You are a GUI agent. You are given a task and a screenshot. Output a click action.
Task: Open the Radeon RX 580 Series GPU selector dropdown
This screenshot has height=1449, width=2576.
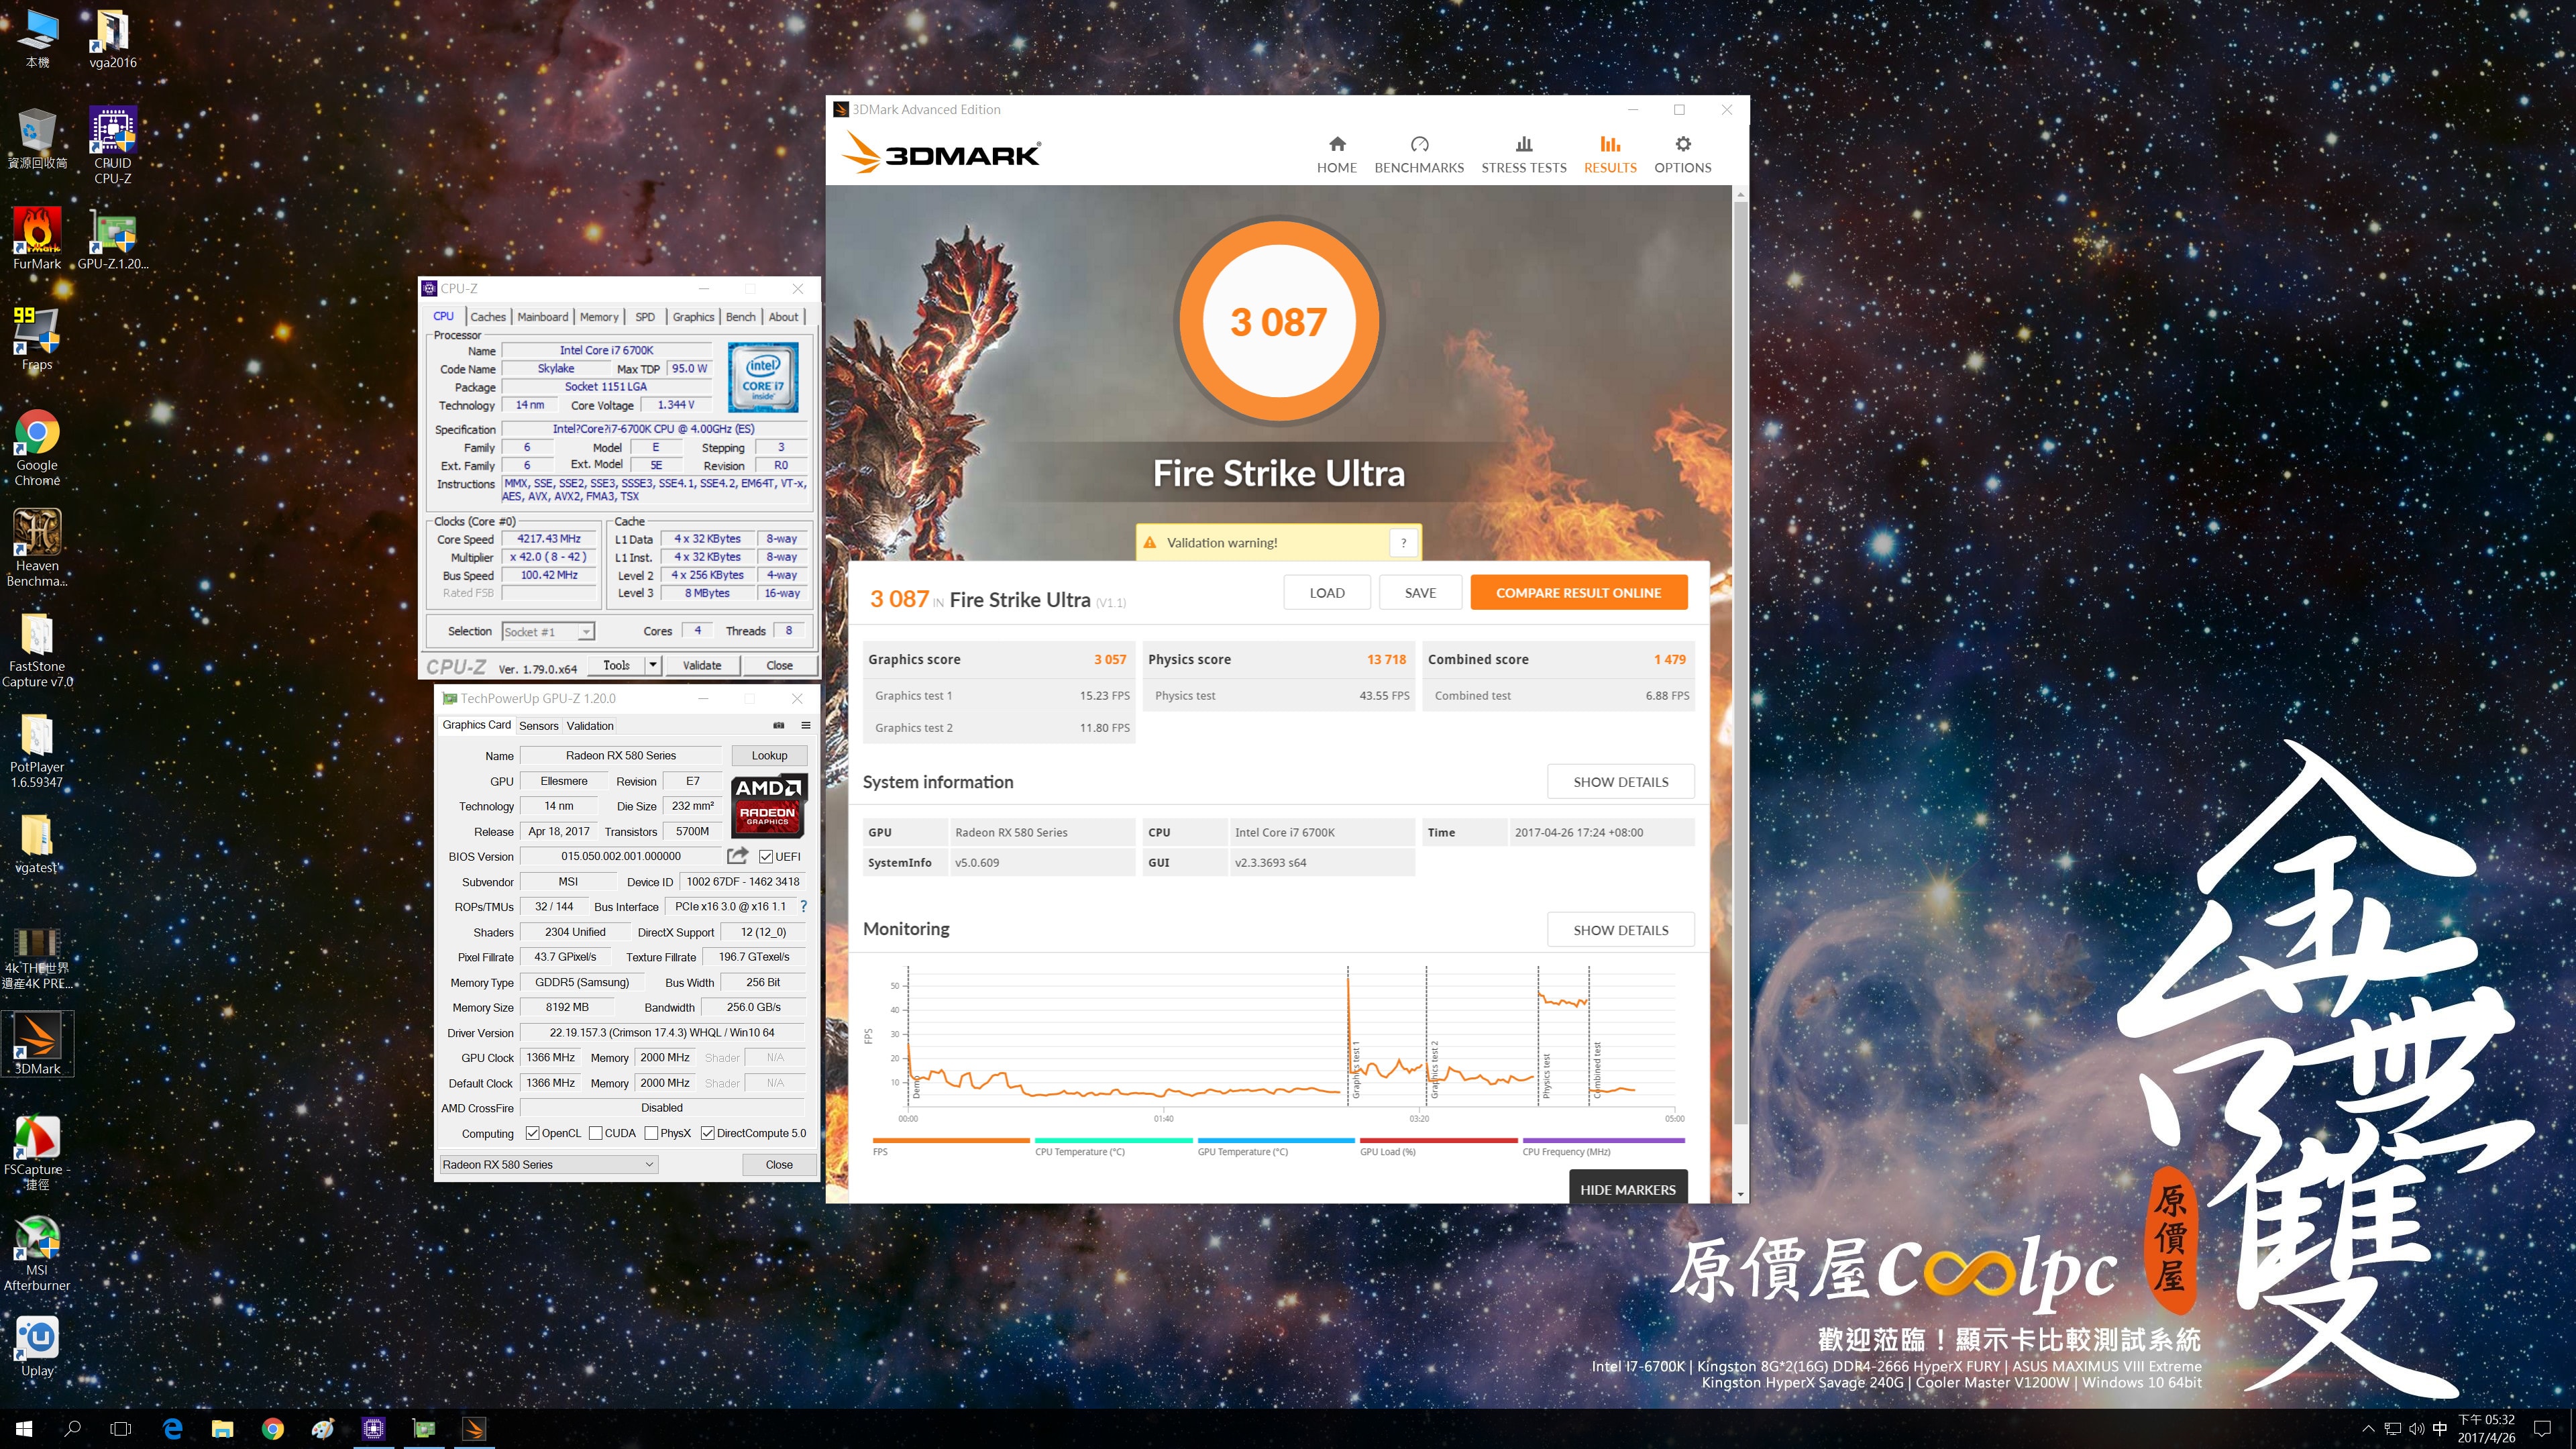[548, 1164]
